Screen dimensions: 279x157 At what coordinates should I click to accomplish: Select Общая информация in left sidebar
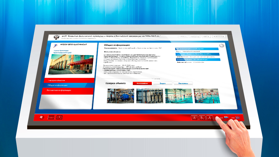pos(69,85)
